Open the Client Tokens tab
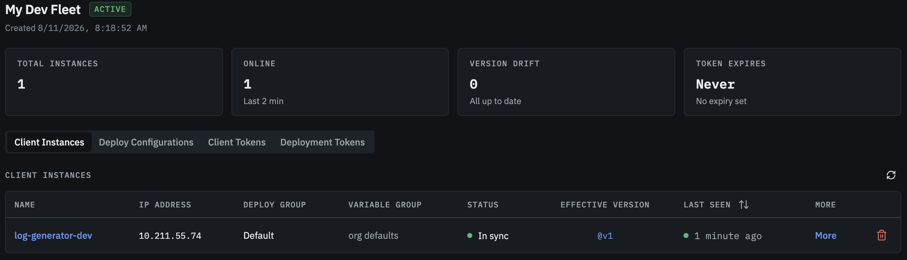The height and width of the screenshot is (260, 907). 236,142
